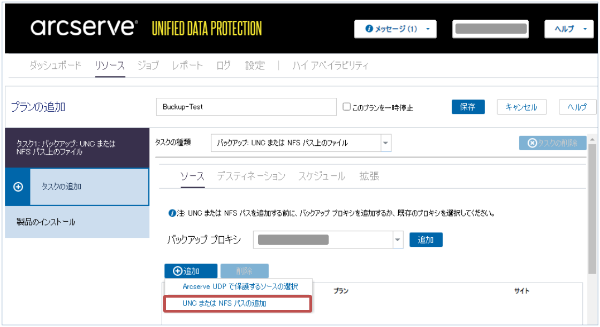Choose Arcserve UDP で保護するソースの選択 menu item
Image resolution: width=600 pixels, height=327 pixels.
[x=240, y=286]
